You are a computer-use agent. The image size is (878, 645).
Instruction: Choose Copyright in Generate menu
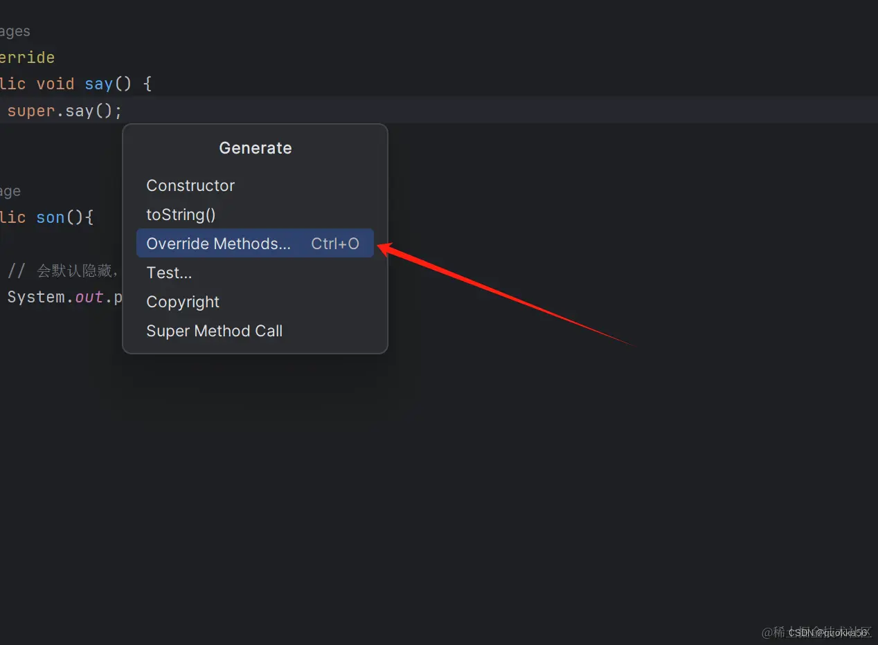[x=255, y=302]
